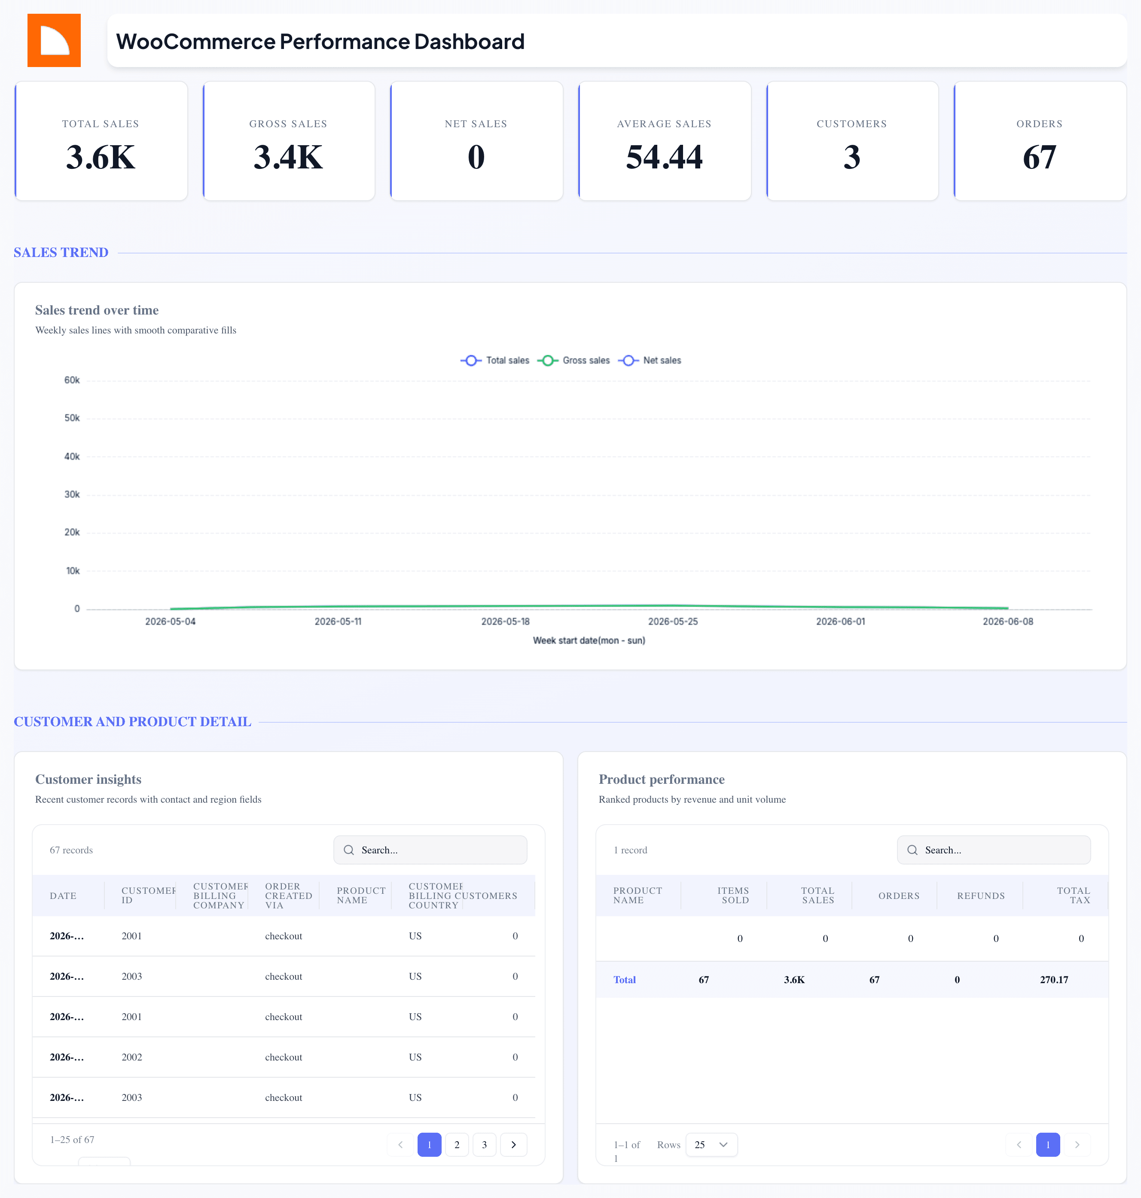Toggle the Total sales legend marker
Viewport: 1141px width, 1198px height.
click(x=471, y=360)
